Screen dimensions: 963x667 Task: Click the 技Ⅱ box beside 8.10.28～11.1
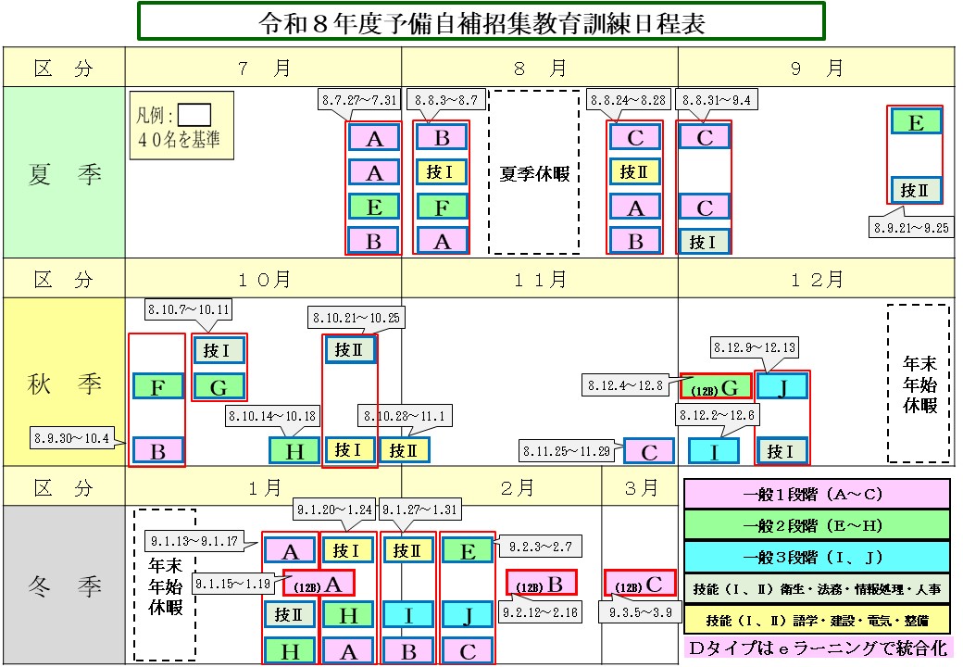[x=404, y=450]
